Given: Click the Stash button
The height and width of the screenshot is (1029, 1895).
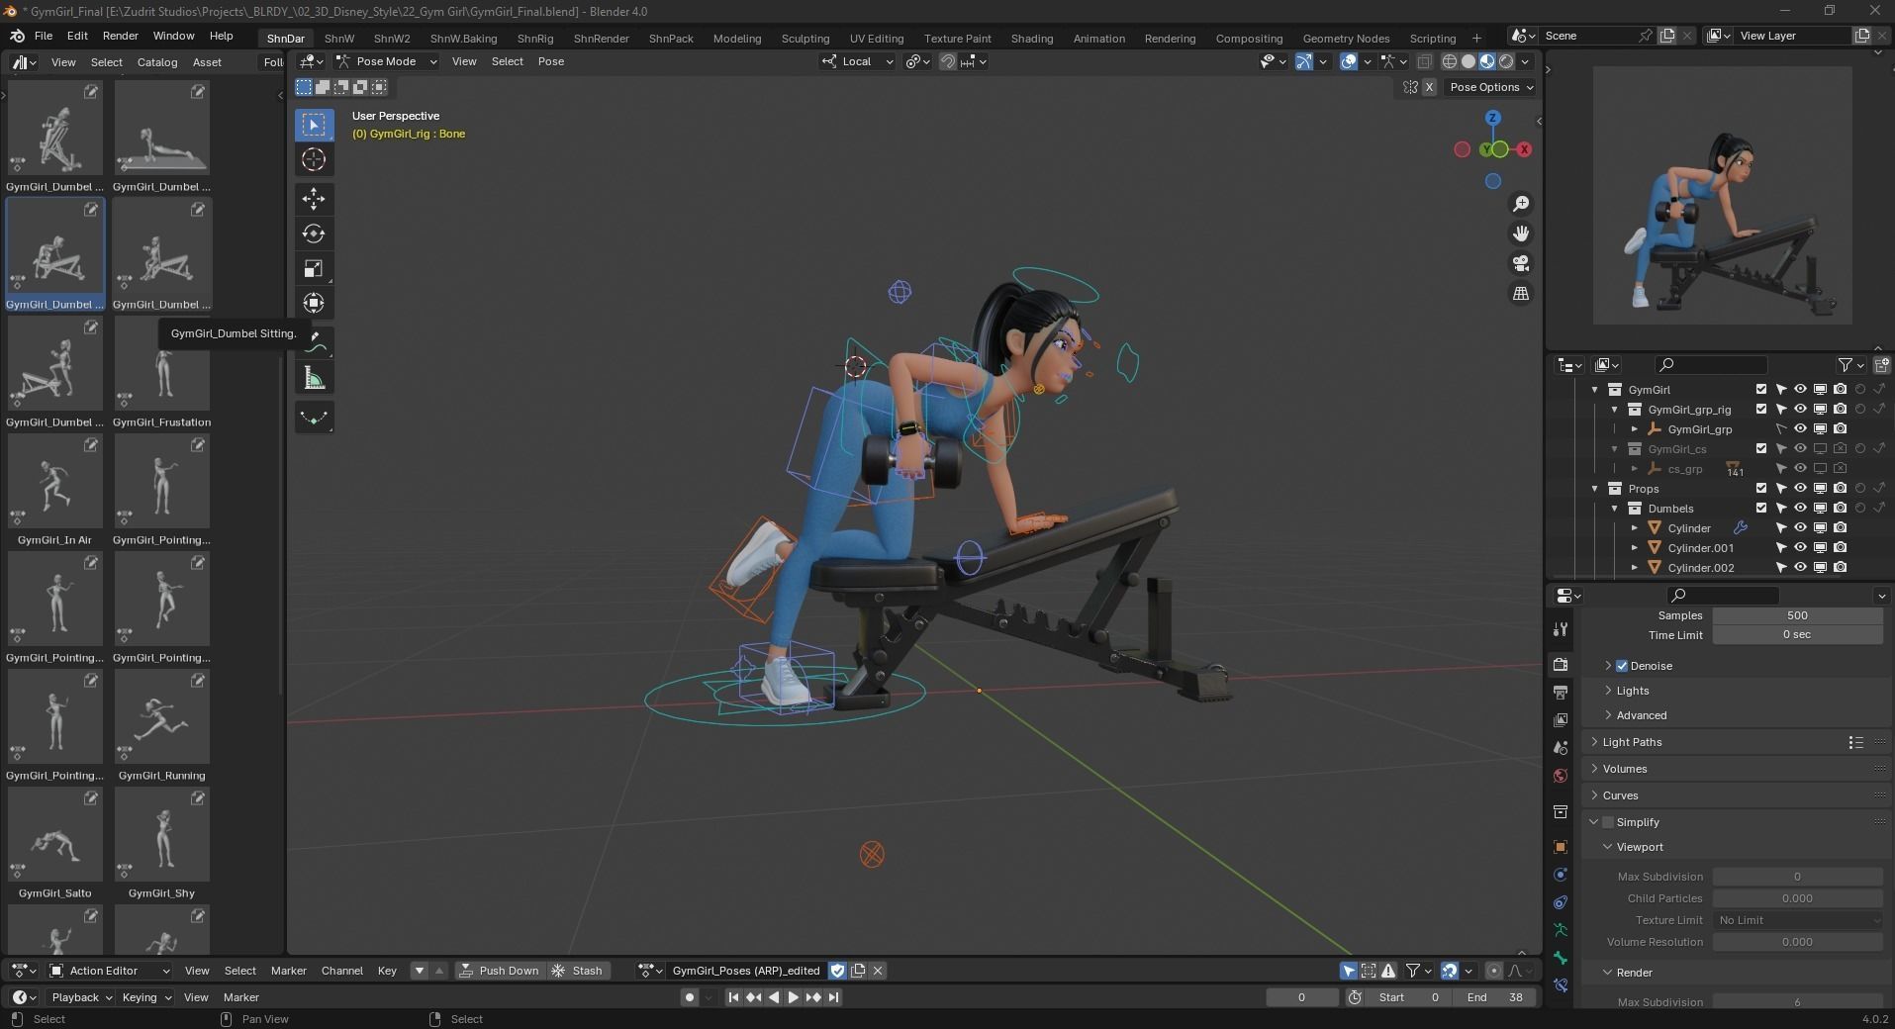Looking at the screenshot, I should click(577, 971).
